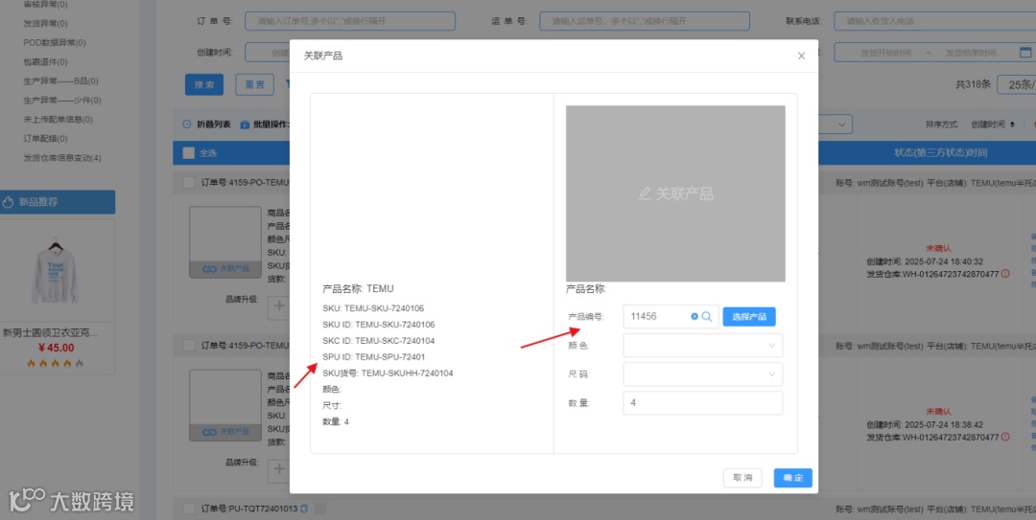Click the 取消 button

[742, 478]
